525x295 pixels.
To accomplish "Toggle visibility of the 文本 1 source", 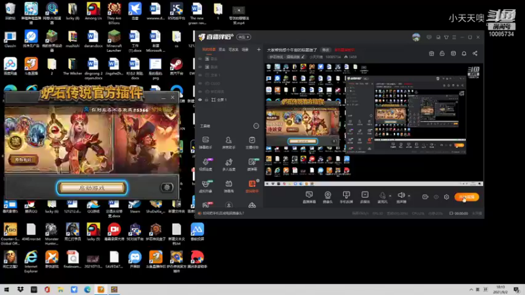I will (x=200, y=75).
